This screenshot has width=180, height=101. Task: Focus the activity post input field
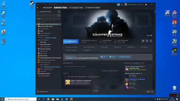[x=92, y=66]
